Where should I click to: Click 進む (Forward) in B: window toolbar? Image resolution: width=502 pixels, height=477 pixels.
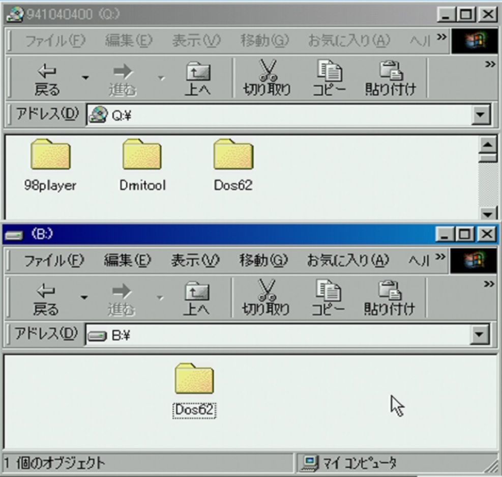coord(122,299)
